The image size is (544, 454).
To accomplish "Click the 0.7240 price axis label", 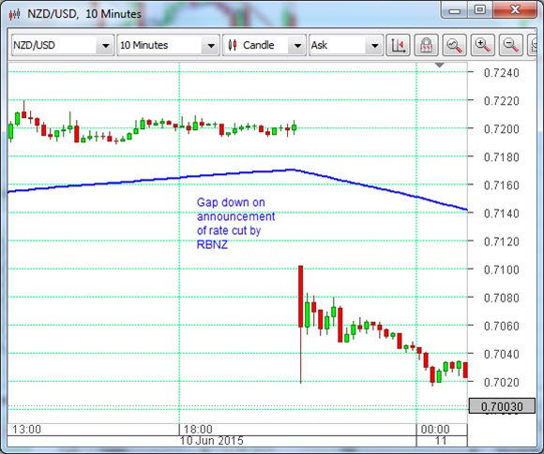I will pyautogui.click(x=502, y=73).
